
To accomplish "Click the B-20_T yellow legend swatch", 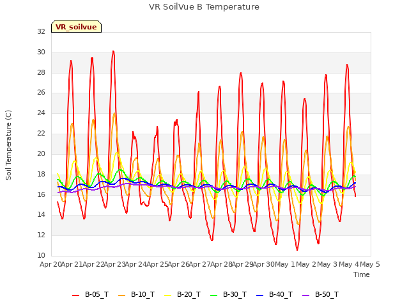I will [167, 295].
